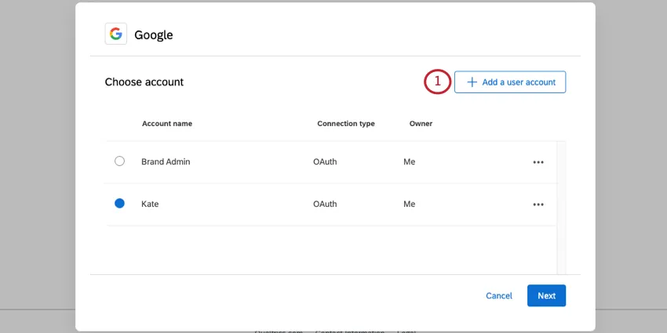
Task: Click Add a user account button
Action: coord(510,81)
